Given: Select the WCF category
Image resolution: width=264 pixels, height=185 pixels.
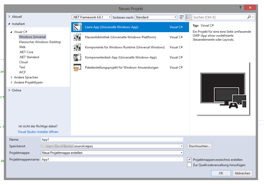Looking at the screenshot, I should click(22, 72).
